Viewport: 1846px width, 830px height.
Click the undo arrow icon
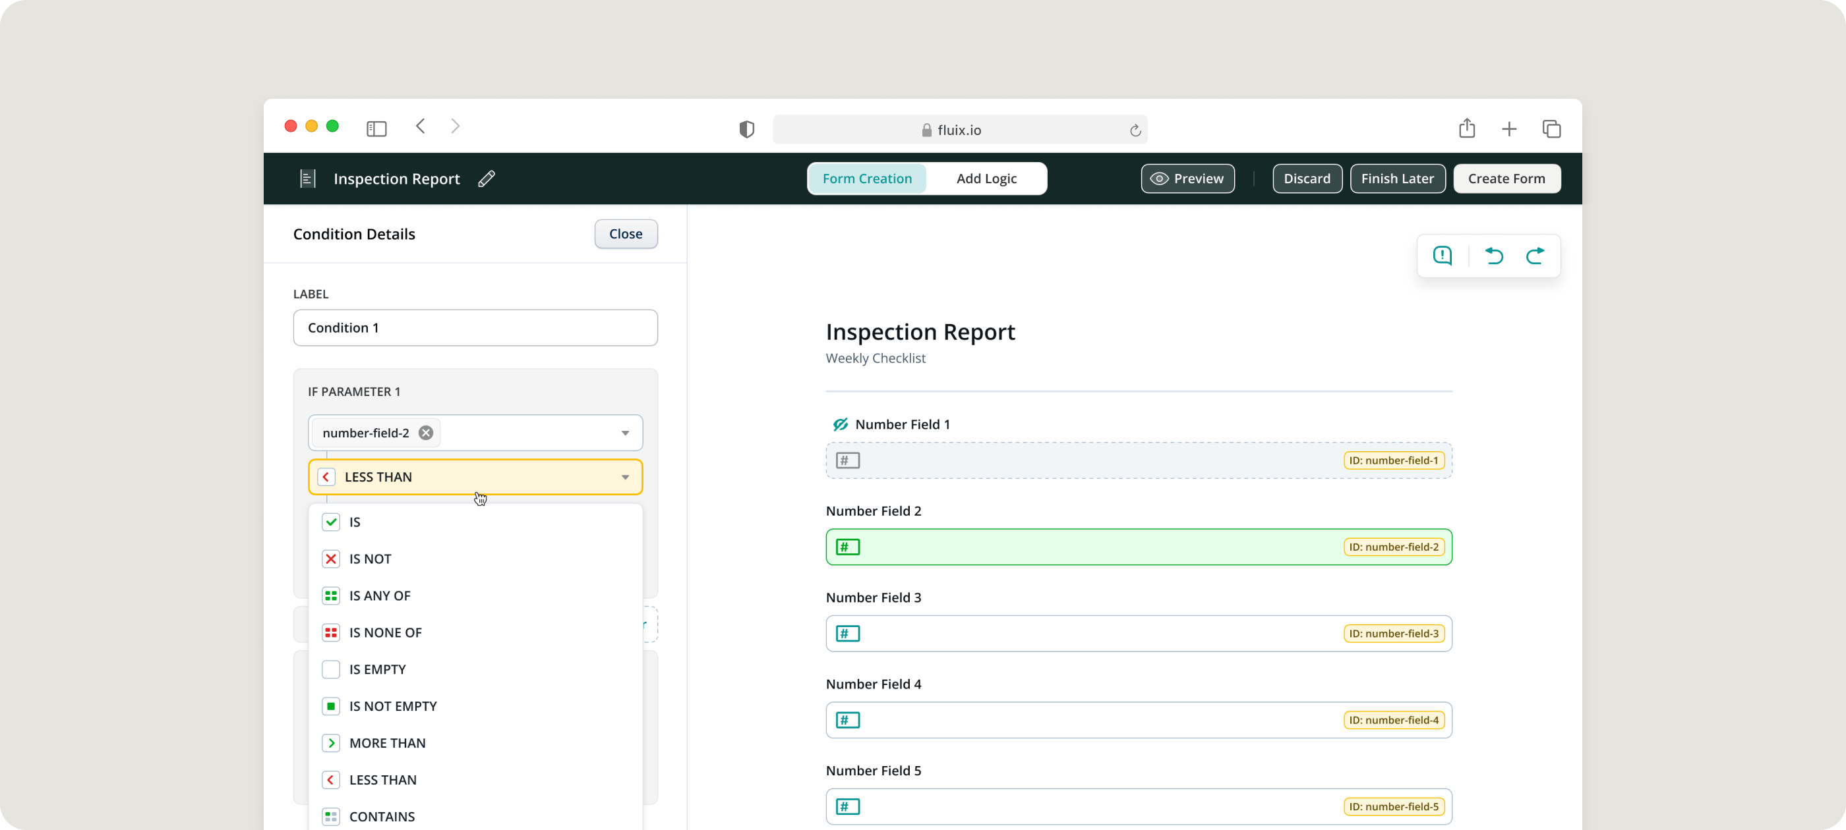[1494, 256]
